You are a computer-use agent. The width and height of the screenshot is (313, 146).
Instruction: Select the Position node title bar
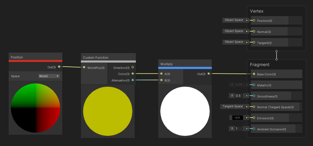point(35,57)
